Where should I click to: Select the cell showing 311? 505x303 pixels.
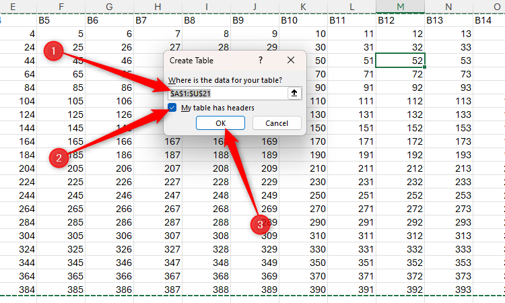[352, 236]
